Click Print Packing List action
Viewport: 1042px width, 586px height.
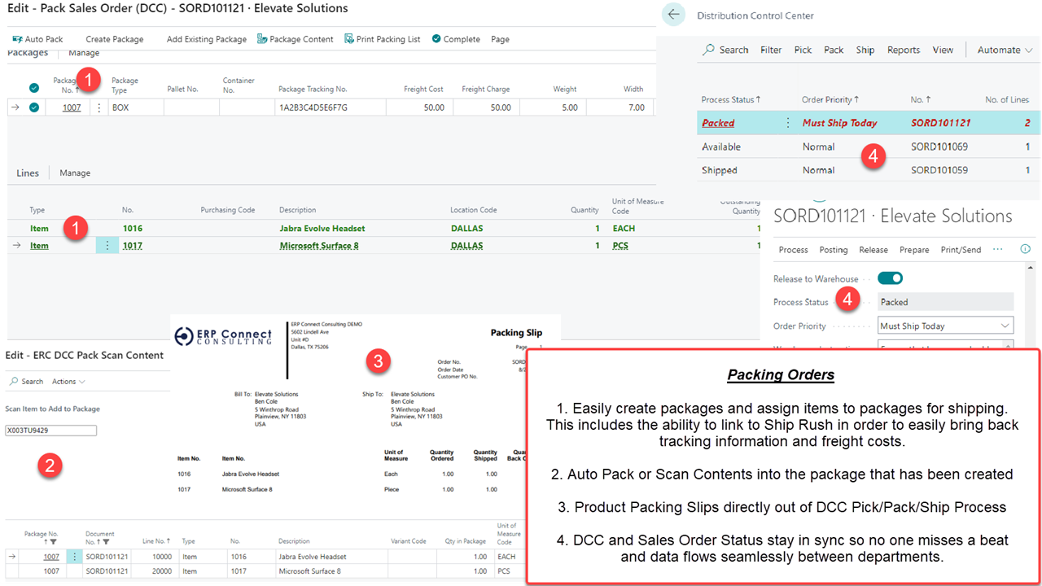coord(383,39)
